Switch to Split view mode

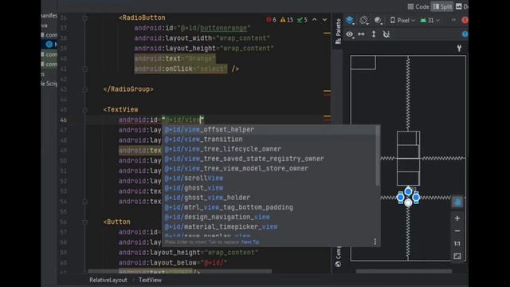[x=442, y=6]
